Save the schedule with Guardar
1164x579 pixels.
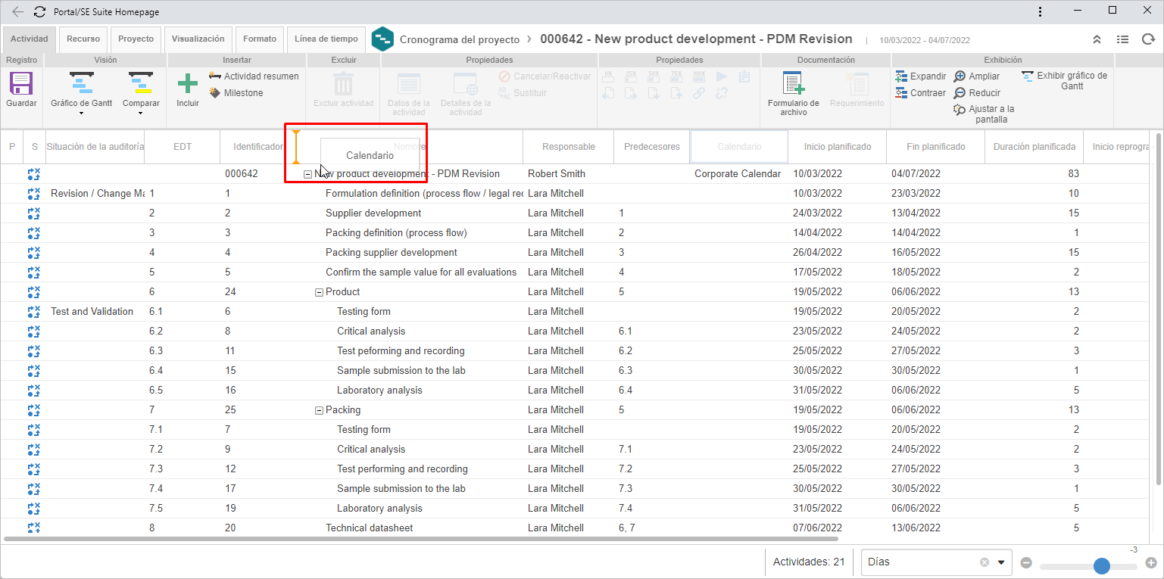(x=21, y=89)
